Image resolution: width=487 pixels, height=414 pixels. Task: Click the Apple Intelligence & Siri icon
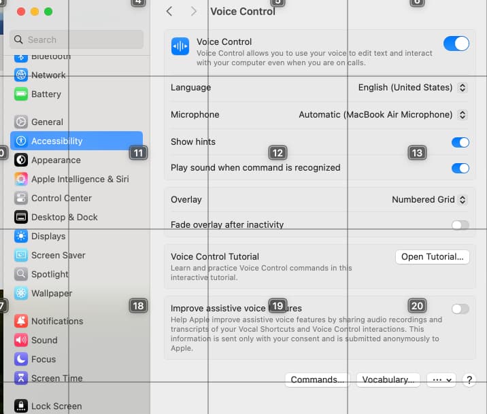(x=21, y=179)
